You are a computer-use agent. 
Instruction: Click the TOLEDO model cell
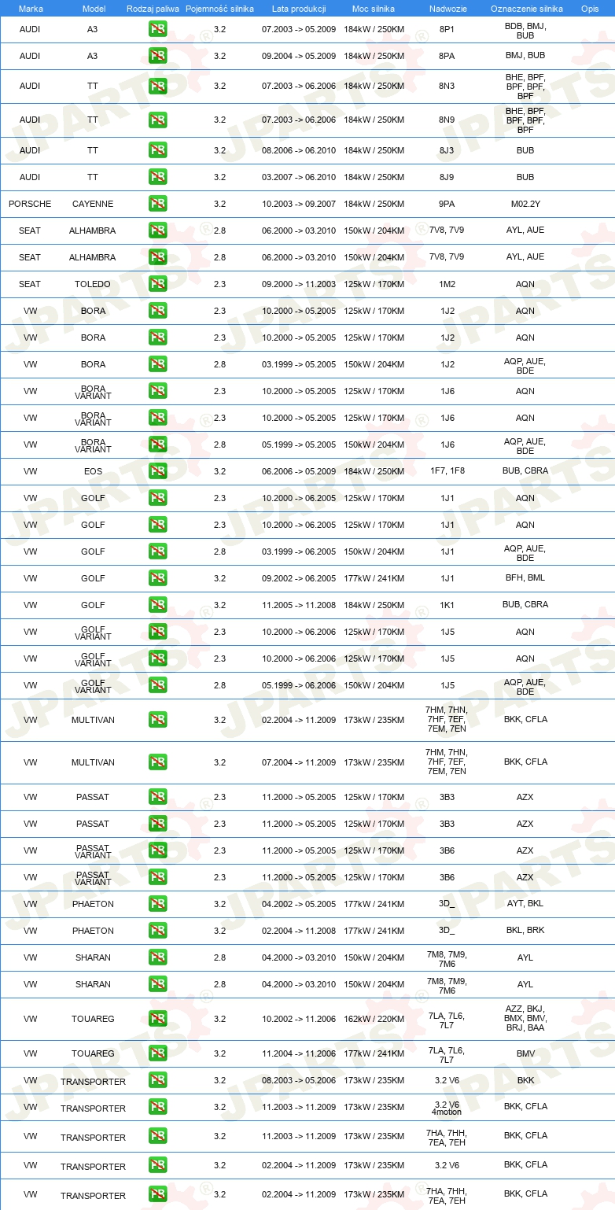[93, 284]
